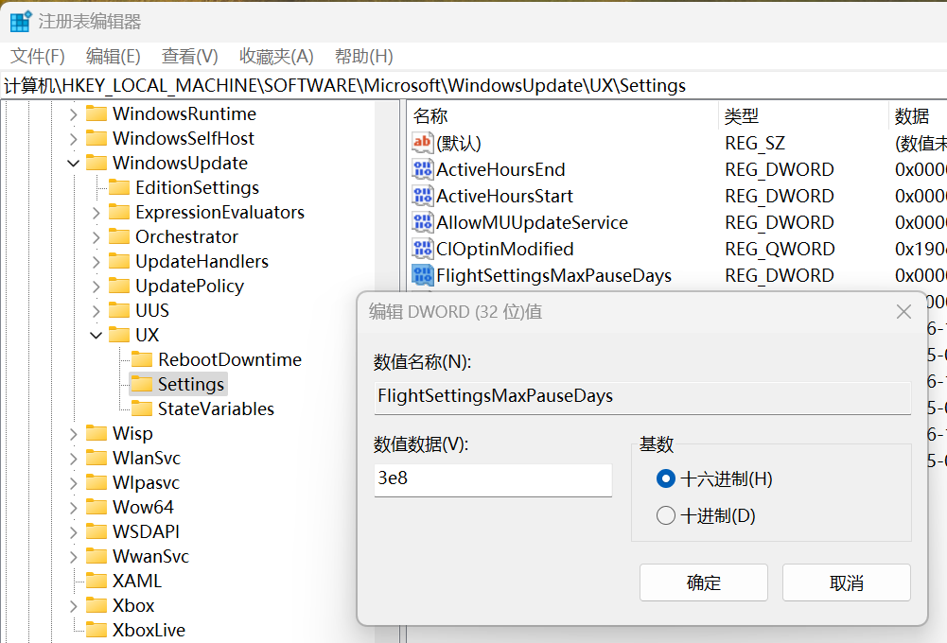
Task: Select the 十进制(D) radio button
Action: [x=666, y=516]
